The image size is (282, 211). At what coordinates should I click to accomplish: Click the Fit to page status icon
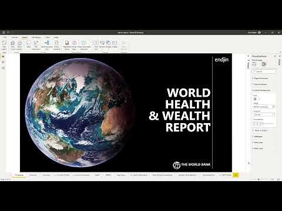coord(278,179)
